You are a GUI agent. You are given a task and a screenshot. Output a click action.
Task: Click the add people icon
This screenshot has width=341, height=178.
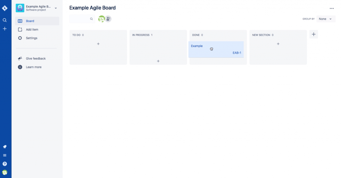(x=108, y=19)
